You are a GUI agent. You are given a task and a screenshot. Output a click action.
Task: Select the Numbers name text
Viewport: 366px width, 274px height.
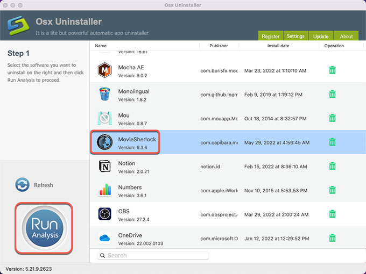[x=130, y=188]
